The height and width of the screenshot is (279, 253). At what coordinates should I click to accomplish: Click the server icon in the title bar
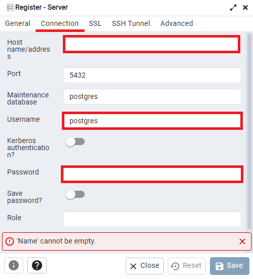click(x=10, y=8)
